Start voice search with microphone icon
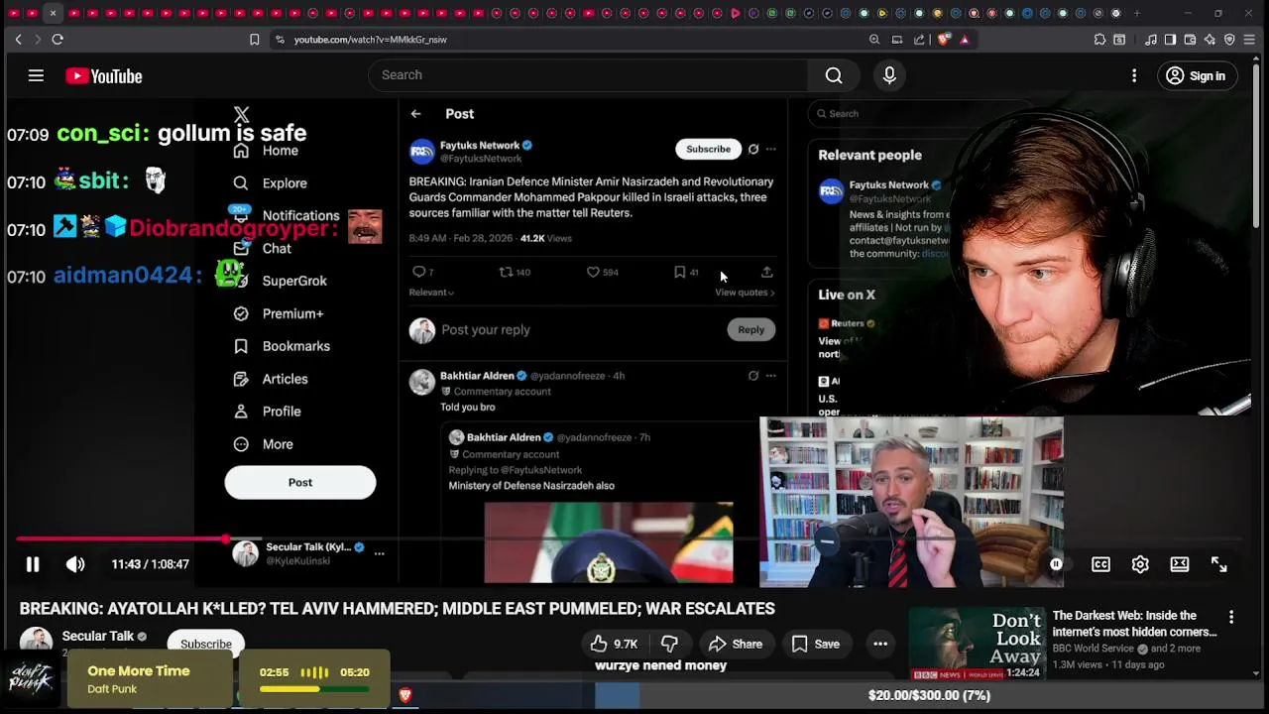This screenshot has height=714, width=1269. [889, 75]
